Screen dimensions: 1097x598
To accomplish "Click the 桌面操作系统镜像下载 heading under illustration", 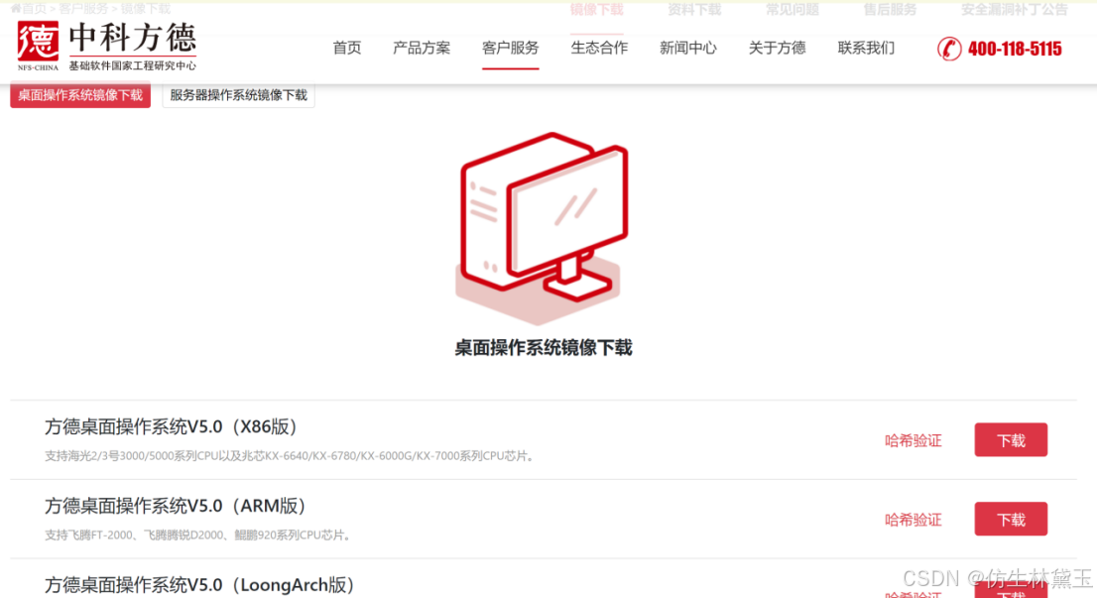I will pos(543,348).
